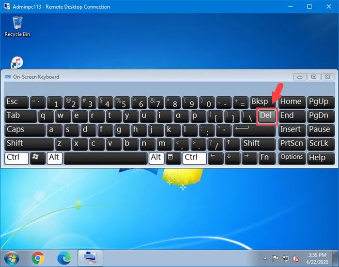Click the down arrow key
Image resolution: width=339 pixels, height=267 pixels.
[232, 158]
